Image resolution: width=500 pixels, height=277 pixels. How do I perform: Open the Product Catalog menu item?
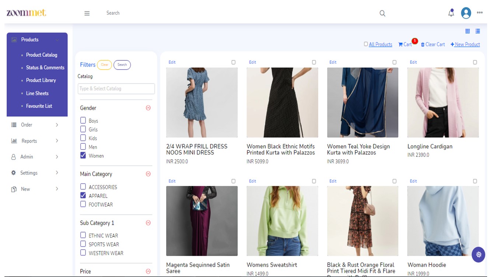pos(42,55)
